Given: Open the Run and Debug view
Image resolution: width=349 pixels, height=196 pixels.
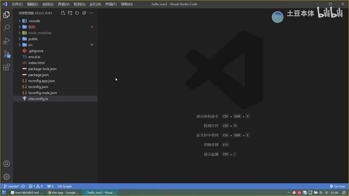Looking at the screenshot, I should pos(7,41).
